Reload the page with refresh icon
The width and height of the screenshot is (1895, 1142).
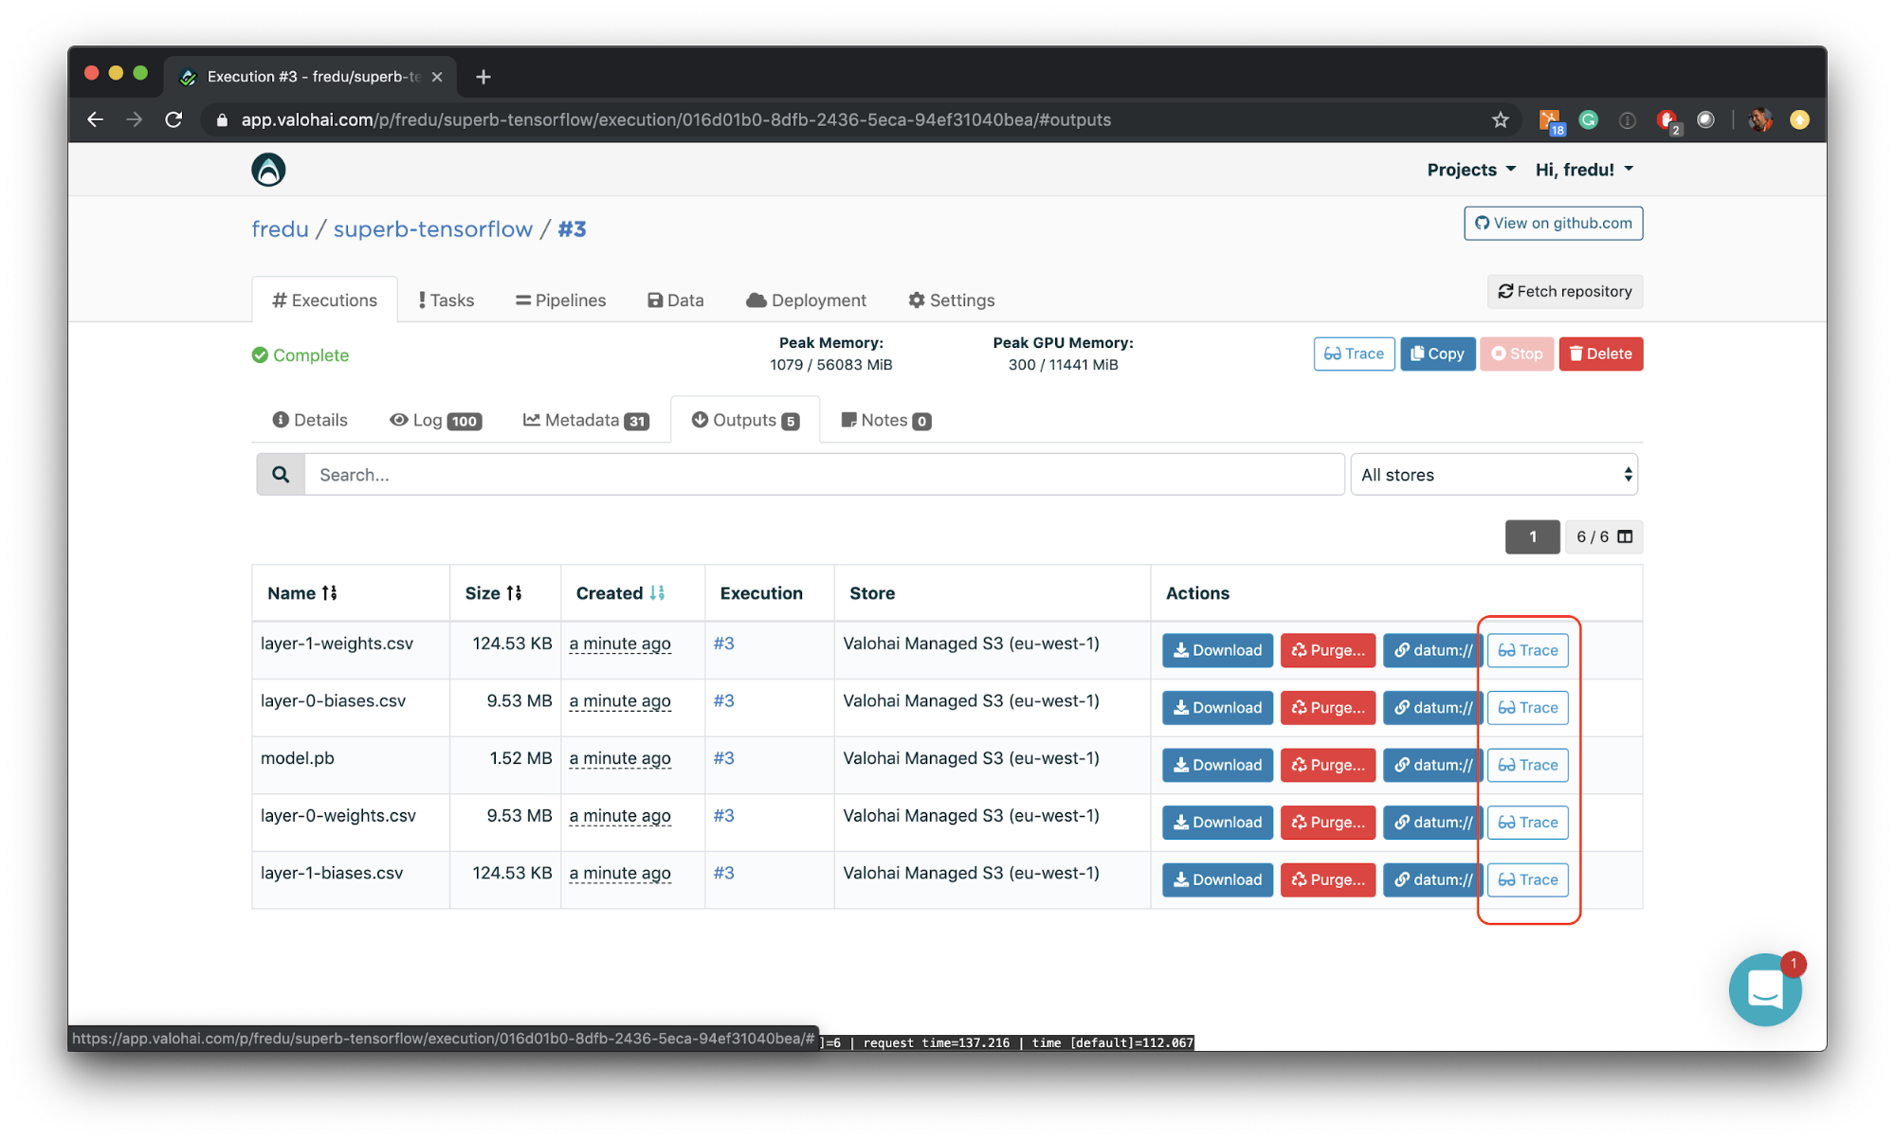[x=173, y=119]
